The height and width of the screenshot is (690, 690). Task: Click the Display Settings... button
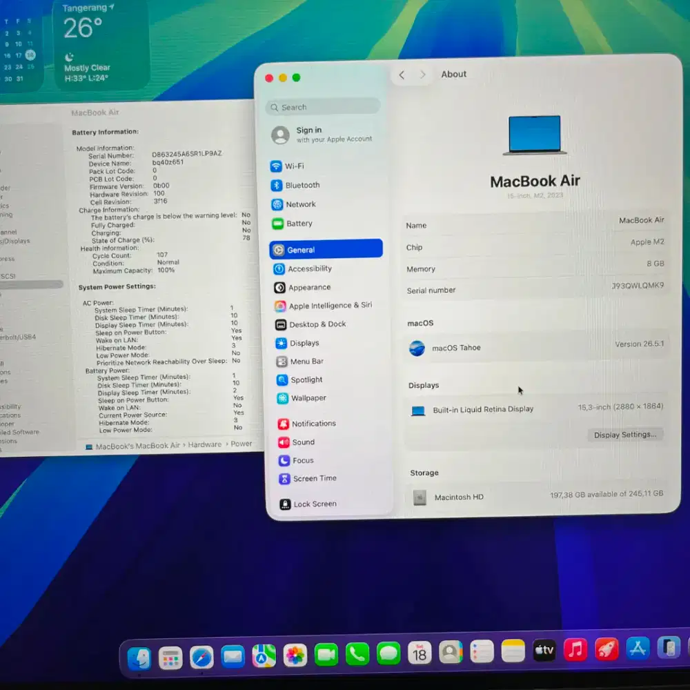point(625,435)
